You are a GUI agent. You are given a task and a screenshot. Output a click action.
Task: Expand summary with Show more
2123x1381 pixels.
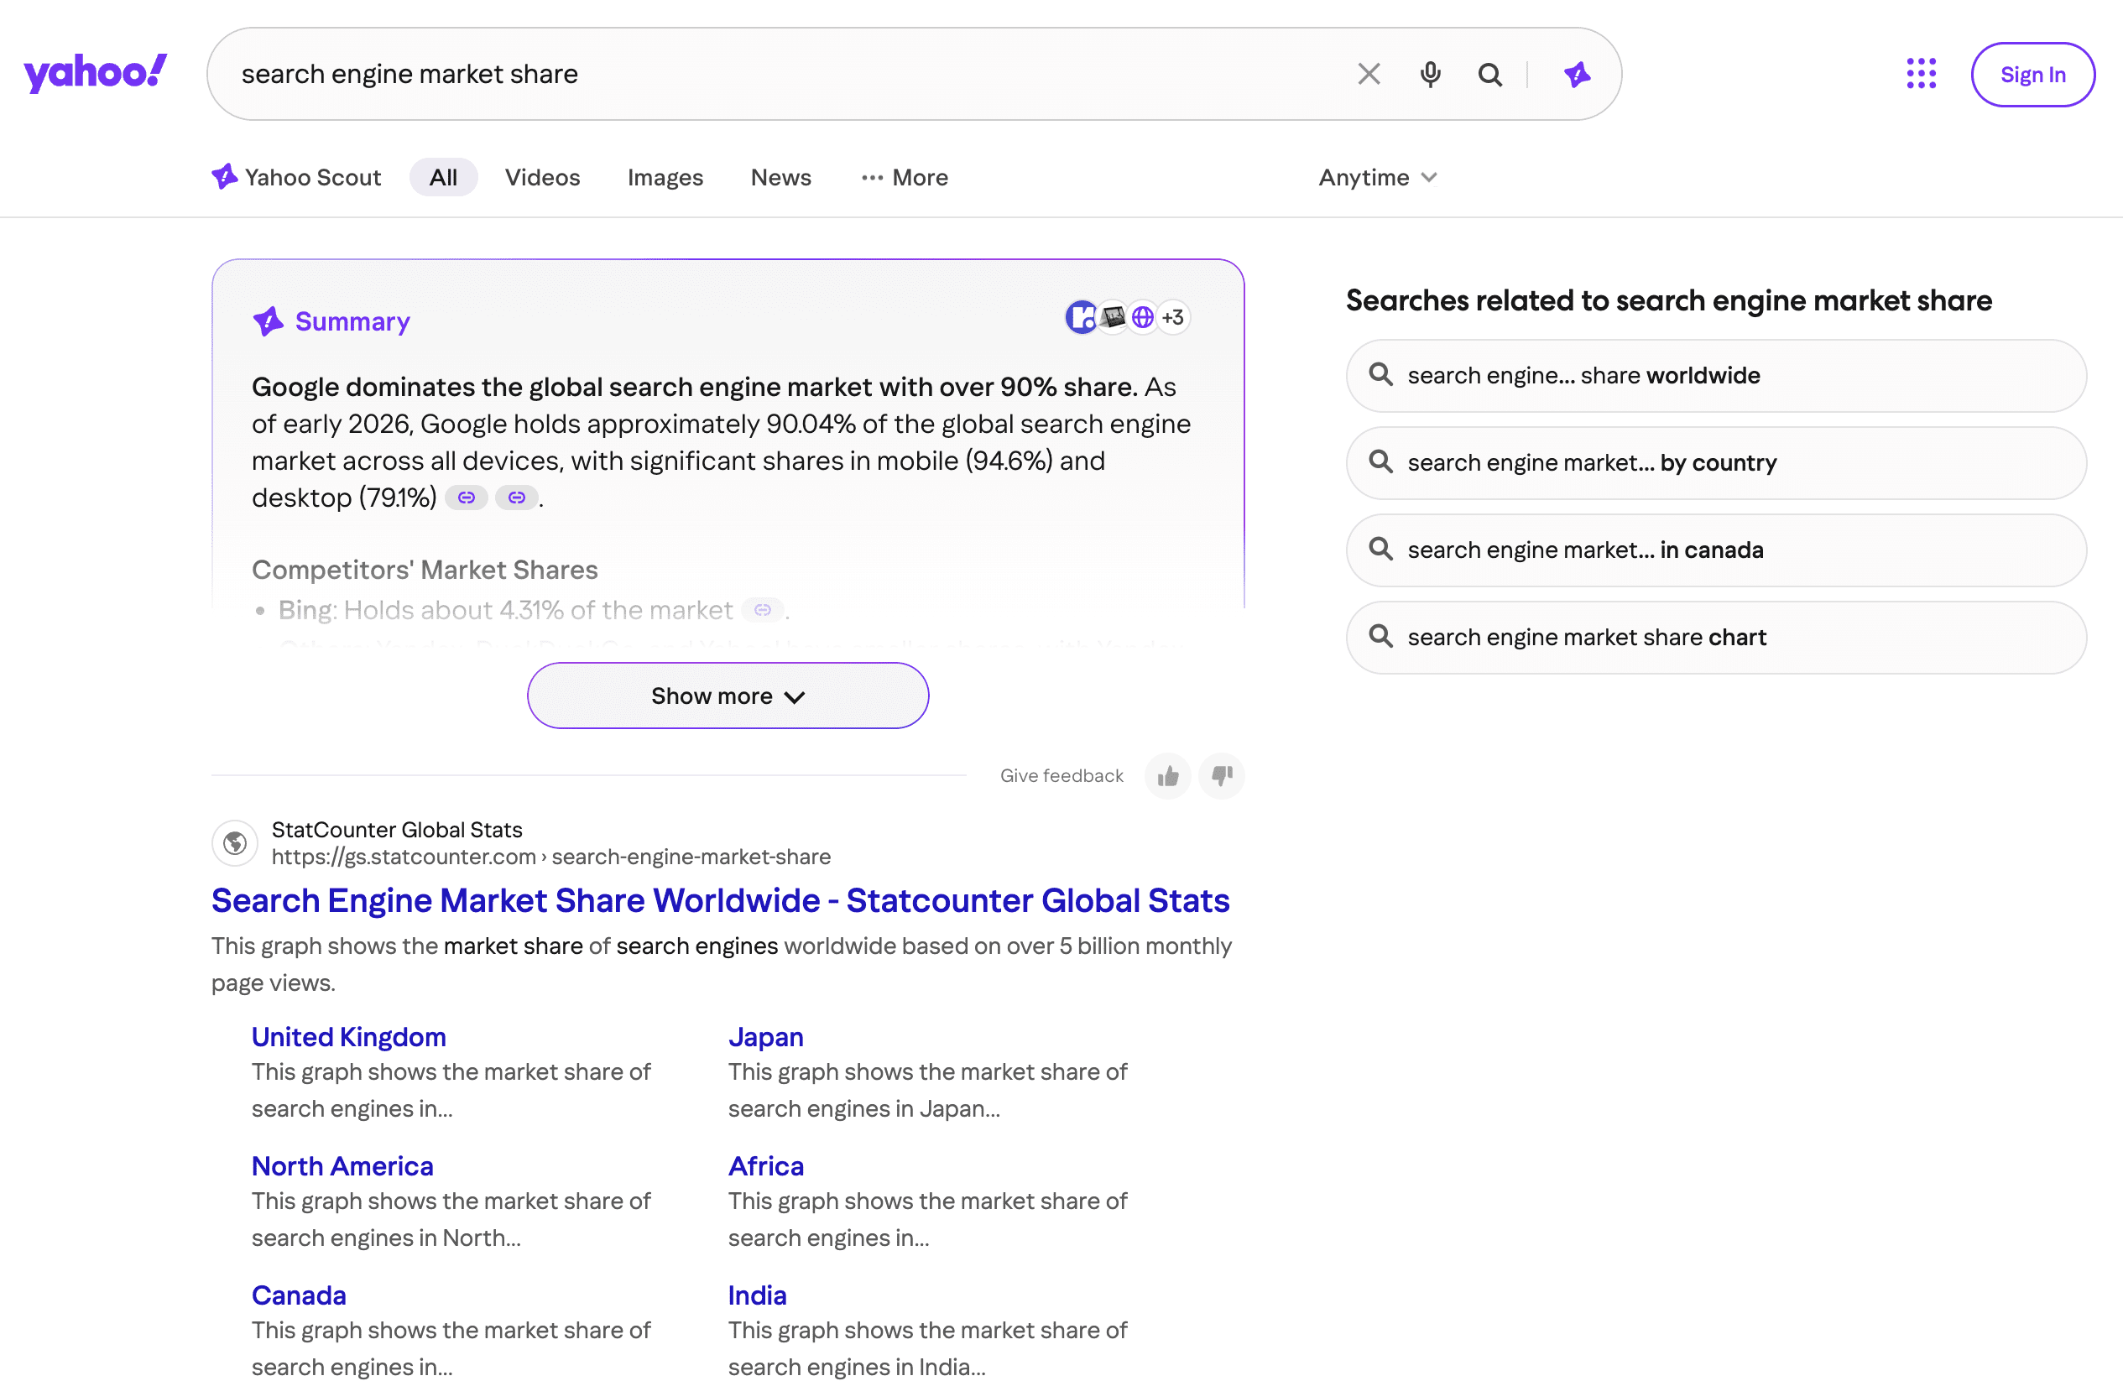[727, 696]
